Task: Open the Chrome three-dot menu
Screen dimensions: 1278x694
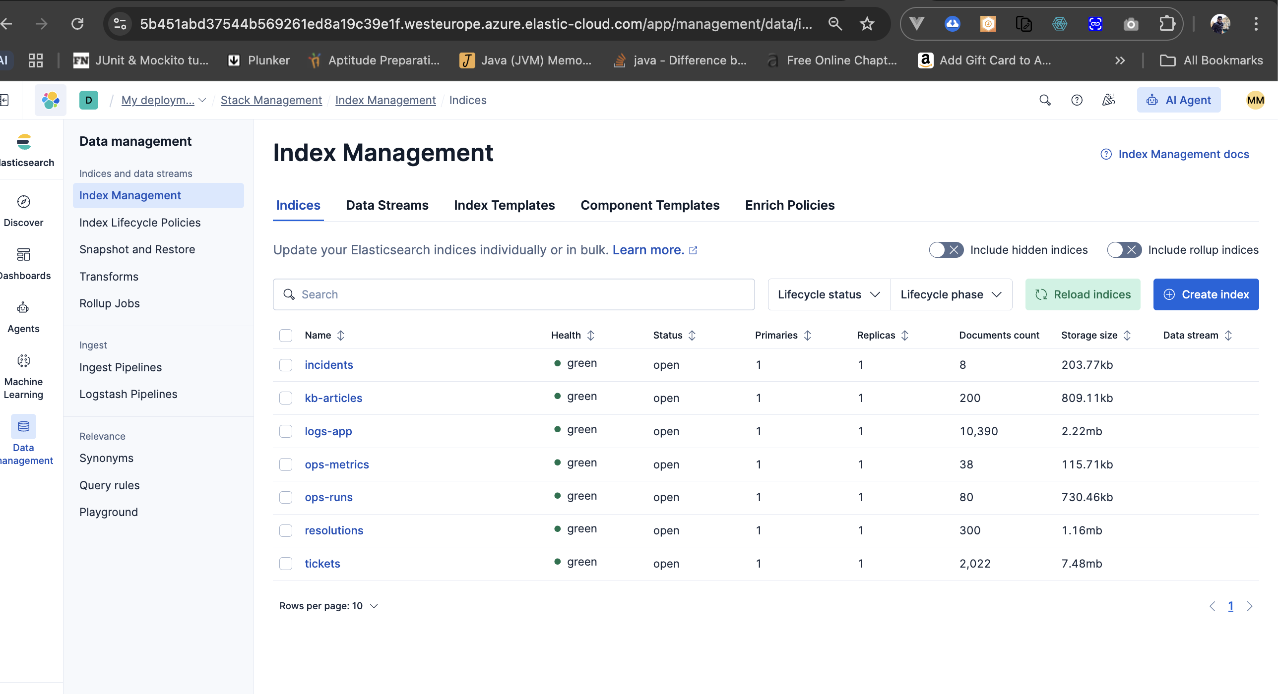Action: (x=1256, y=23)
